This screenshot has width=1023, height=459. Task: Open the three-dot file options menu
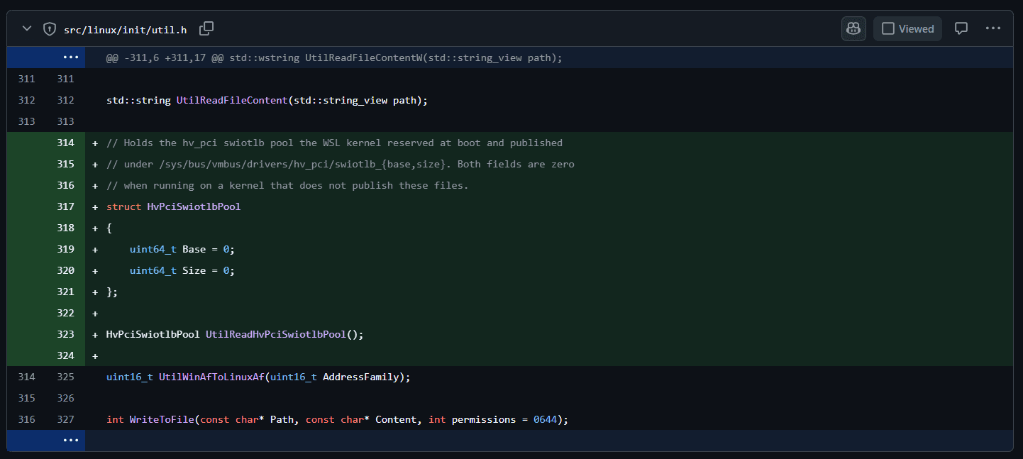click(x=992, y=28)
